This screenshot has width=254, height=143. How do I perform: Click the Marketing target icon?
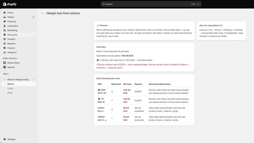(x=4, y=30)
